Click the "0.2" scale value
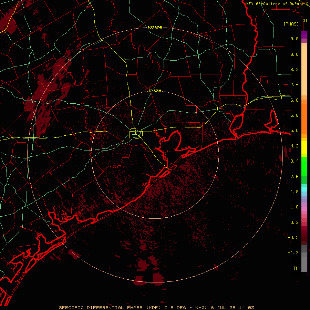The height and width of the screenshot is (310, 310). pyautogui.click(x=294, y=222)
